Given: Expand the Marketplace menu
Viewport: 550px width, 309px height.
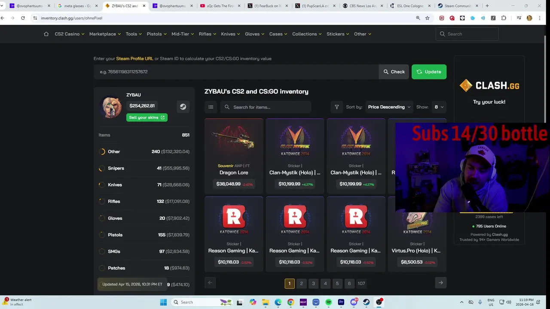Looking at the screenshot, I should 105,34.
